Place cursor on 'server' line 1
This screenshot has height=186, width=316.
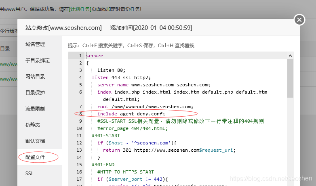pyautogui.click(x=95, y=56)
